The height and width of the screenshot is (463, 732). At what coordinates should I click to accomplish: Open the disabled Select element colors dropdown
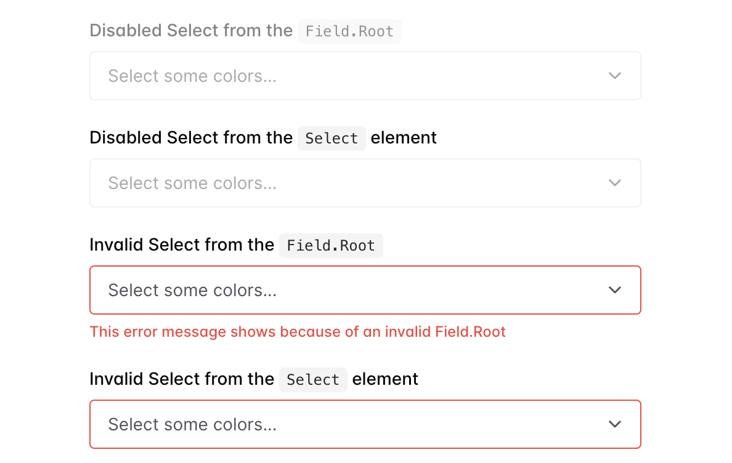tap(365, 183)
